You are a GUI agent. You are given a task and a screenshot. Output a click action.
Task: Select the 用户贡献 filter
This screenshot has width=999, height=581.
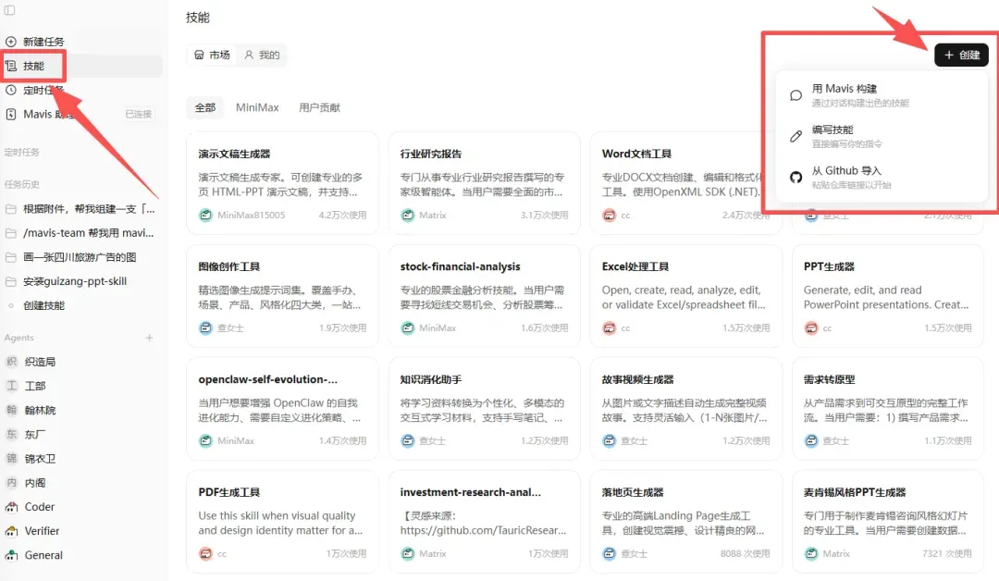pos(319,107)
